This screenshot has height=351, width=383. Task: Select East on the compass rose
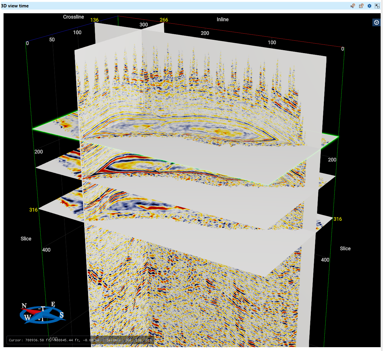53,304
